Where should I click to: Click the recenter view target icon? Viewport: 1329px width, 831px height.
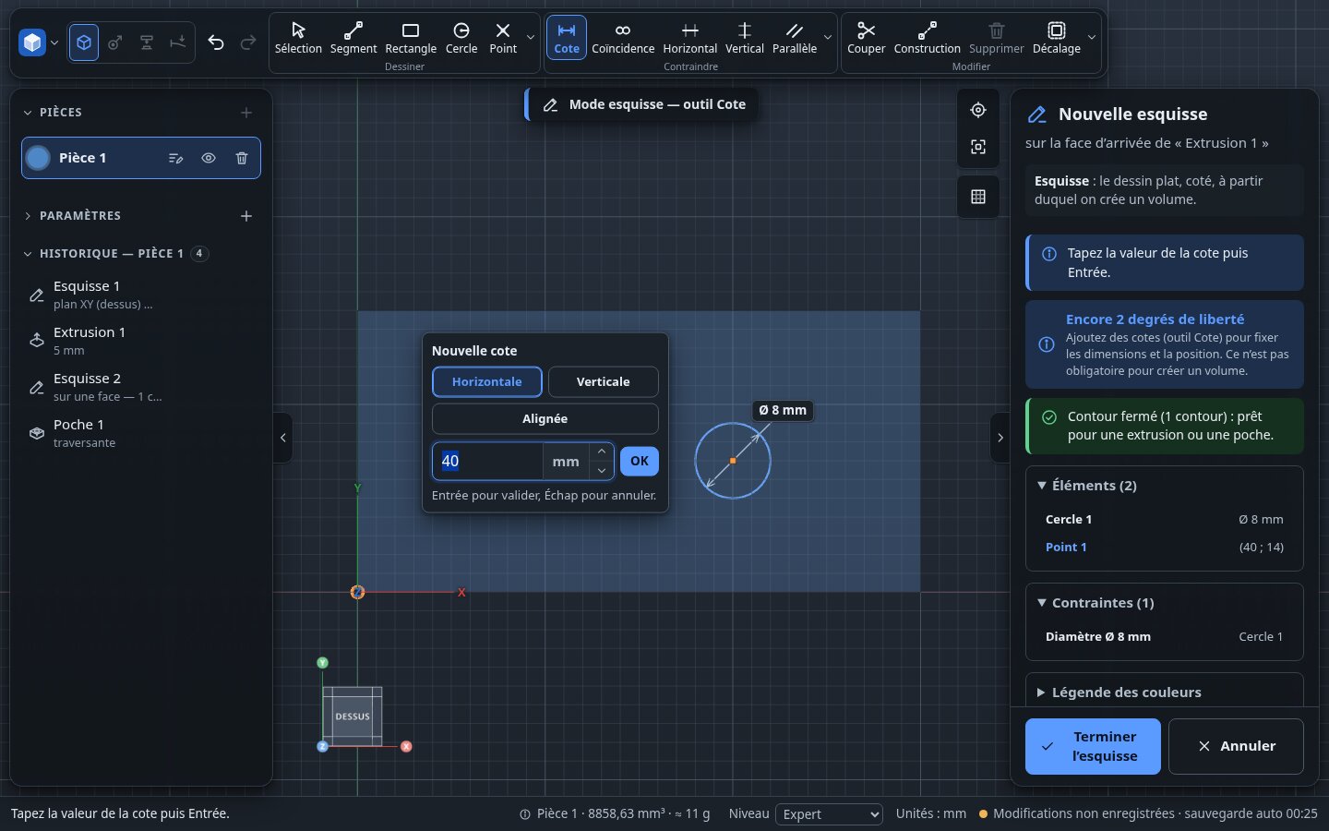[x=978, y=110]
